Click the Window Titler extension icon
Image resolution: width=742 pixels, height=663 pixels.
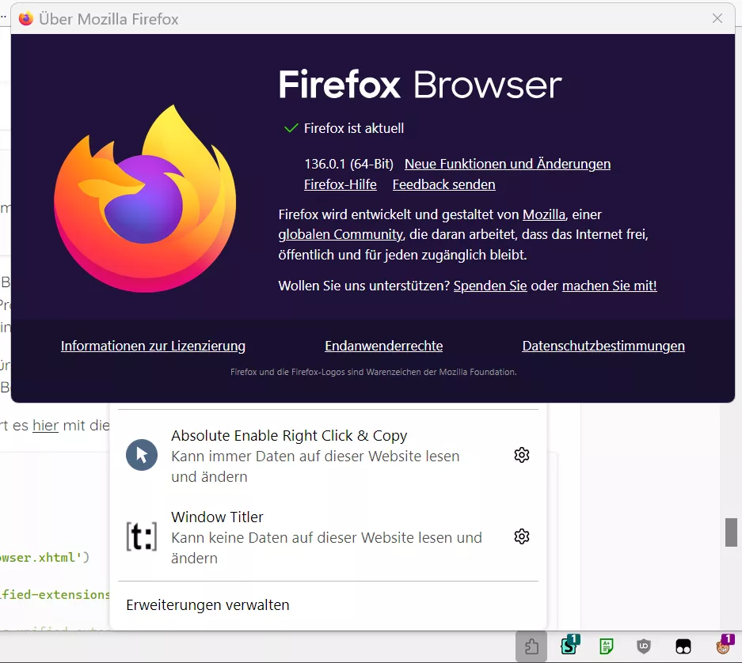142,536
